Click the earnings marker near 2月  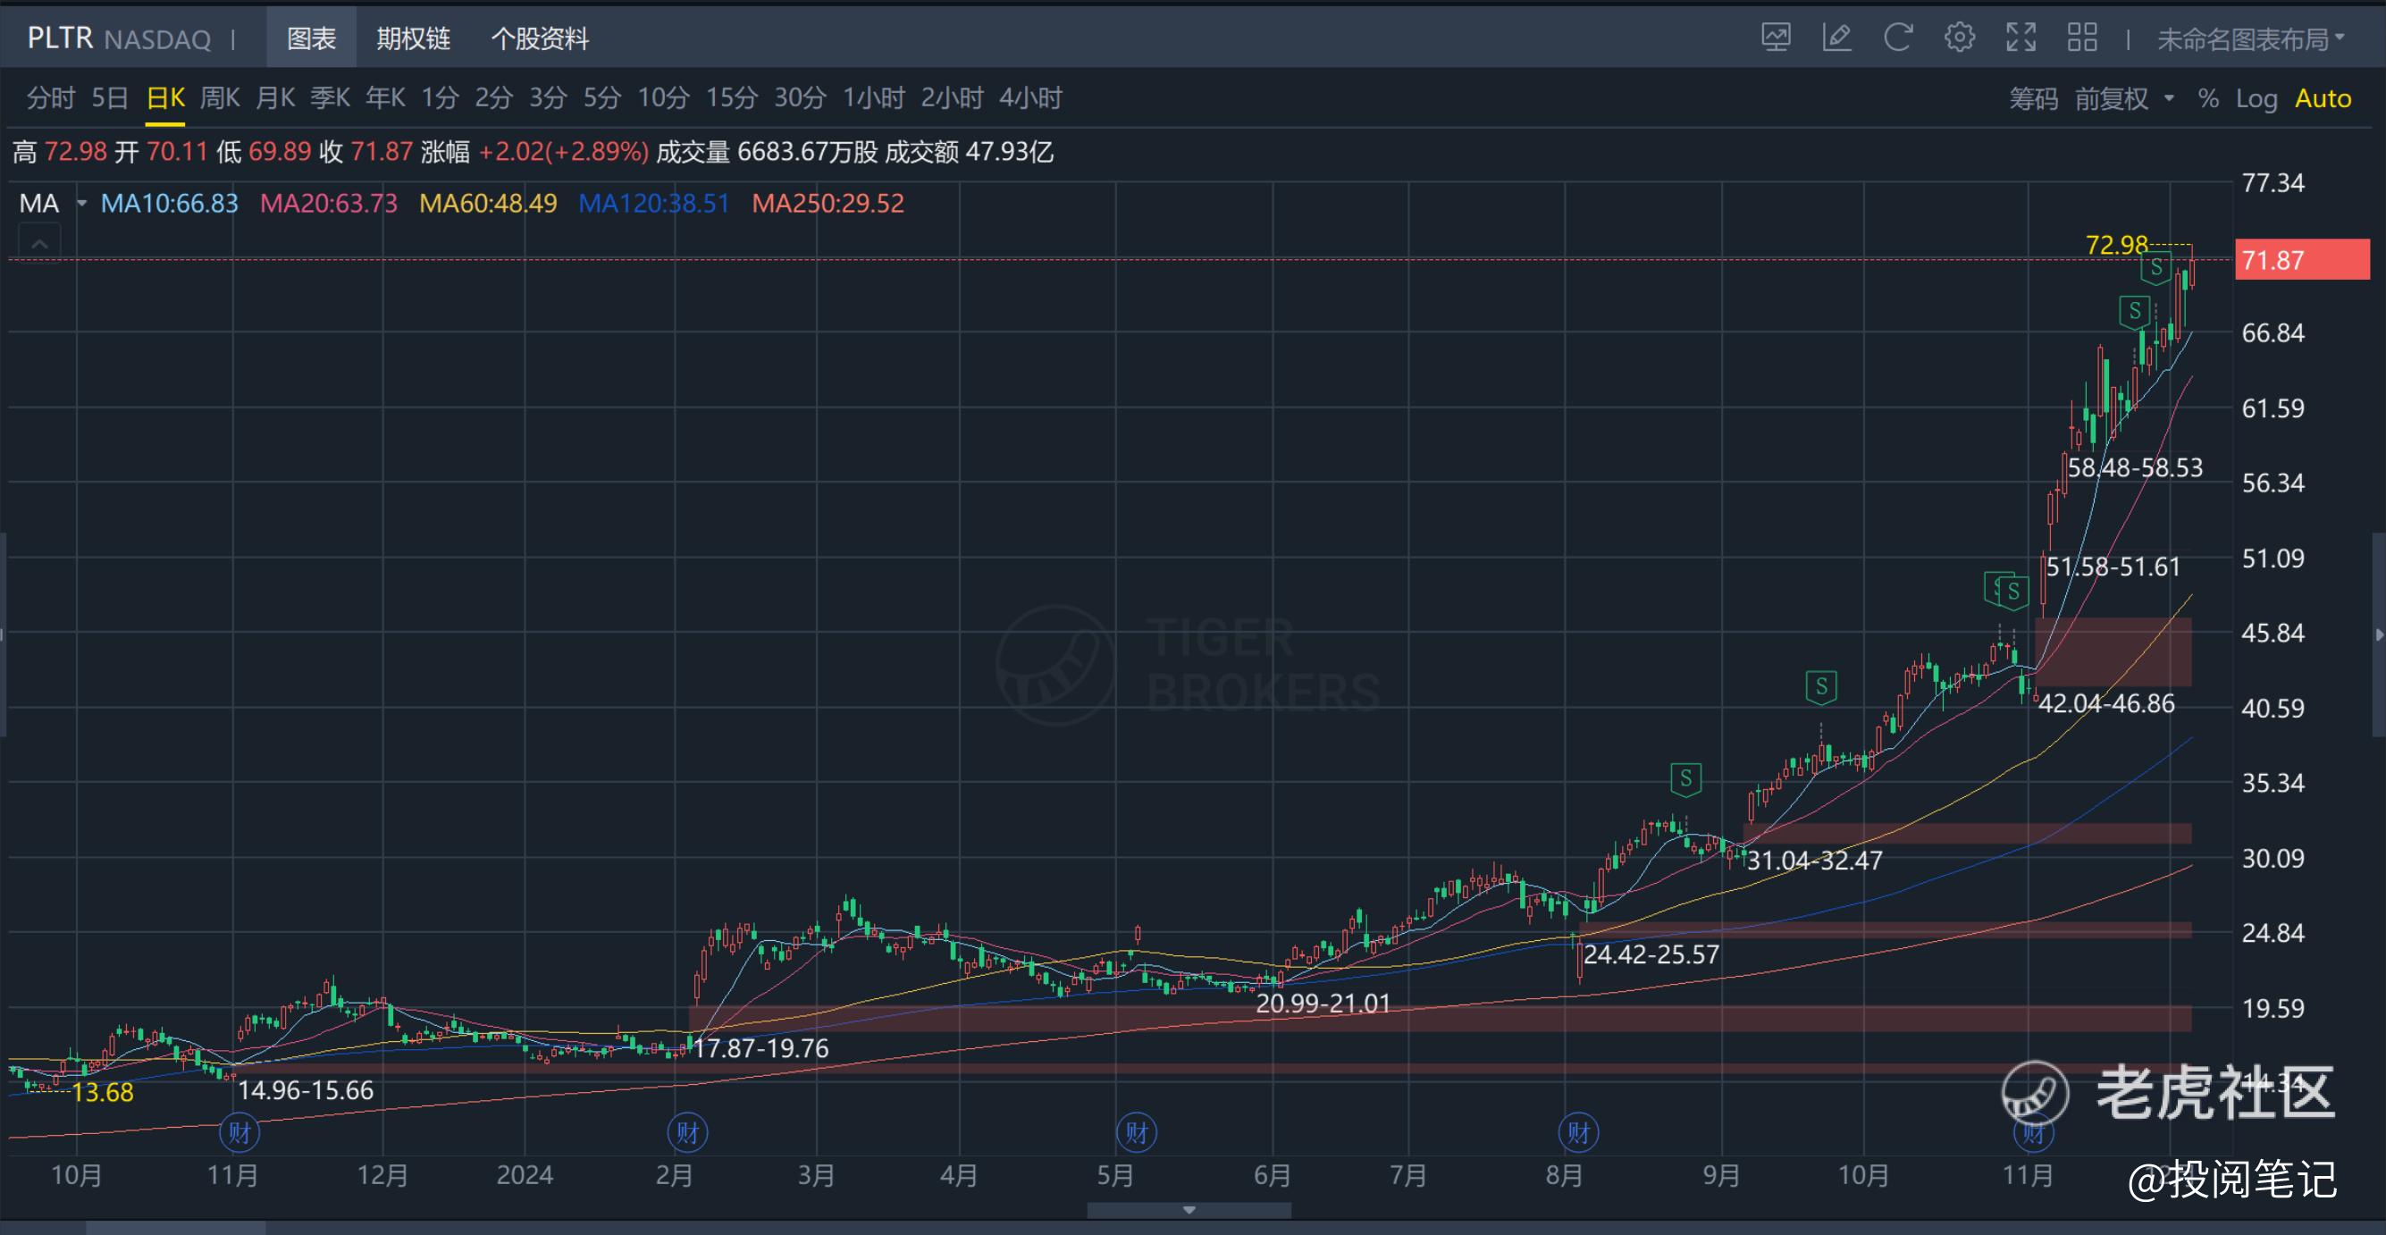[x=687, y=1132]
